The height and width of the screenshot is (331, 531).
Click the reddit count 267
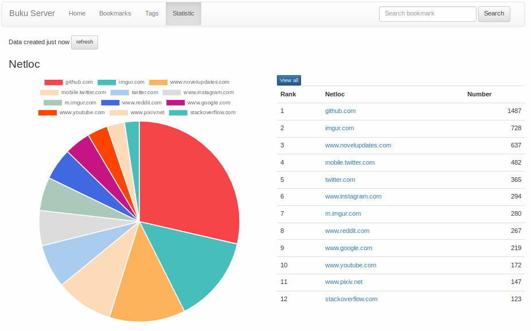click(x=516, y=231)
